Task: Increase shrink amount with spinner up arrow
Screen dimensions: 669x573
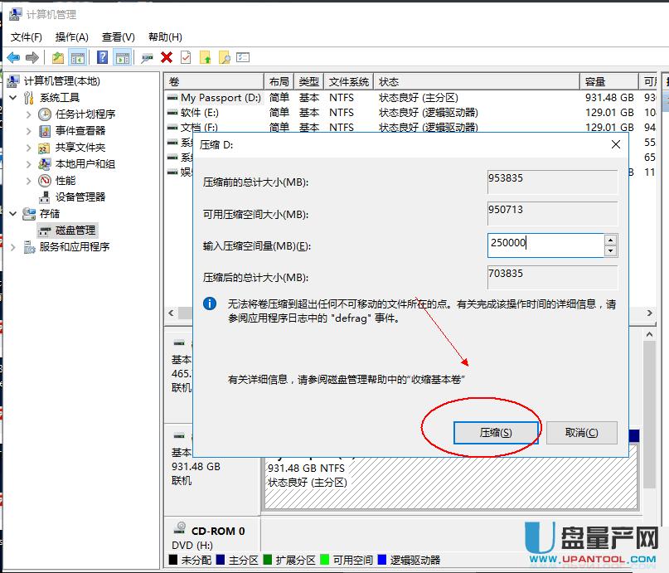Action: tap(611, 240)
